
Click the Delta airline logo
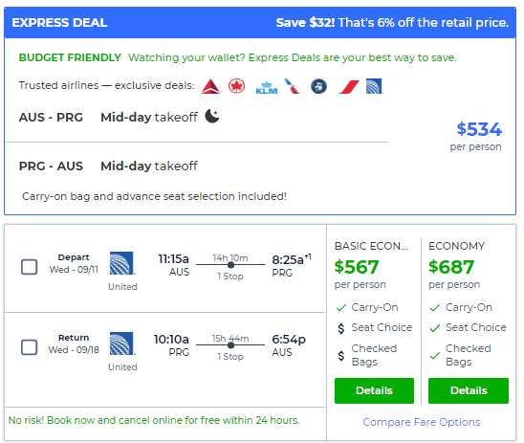pos(211,86)
